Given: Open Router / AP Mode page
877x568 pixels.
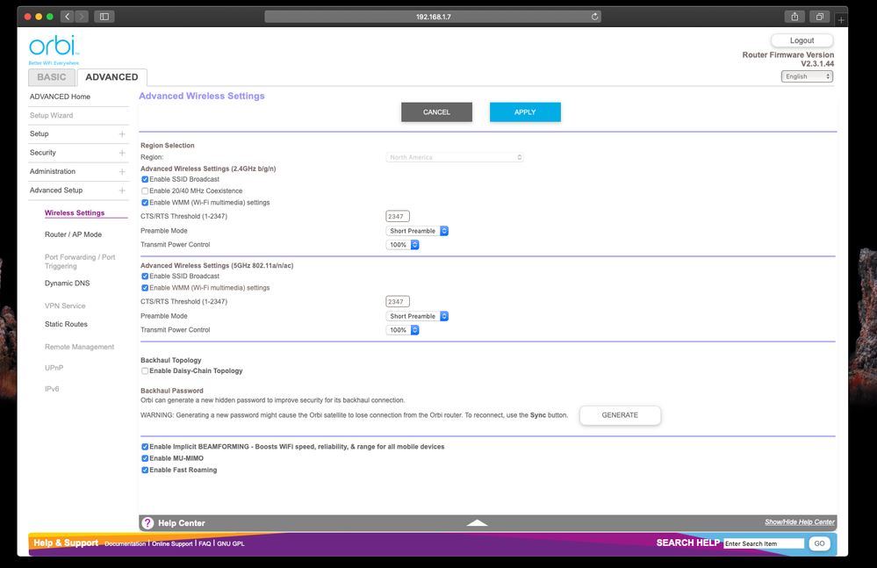Looking at the screenshot, I should pos(73,234).
